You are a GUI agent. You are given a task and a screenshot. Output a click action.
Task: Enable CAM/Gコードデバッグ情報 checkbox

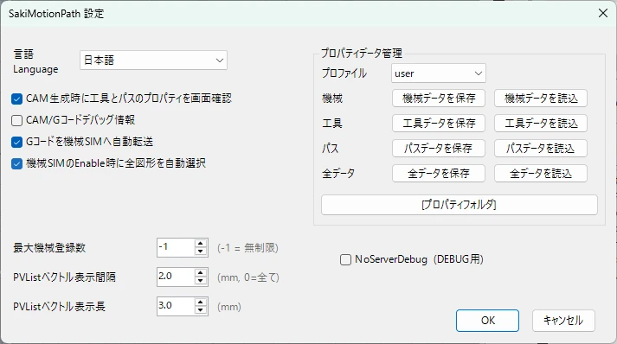point(16,120)
